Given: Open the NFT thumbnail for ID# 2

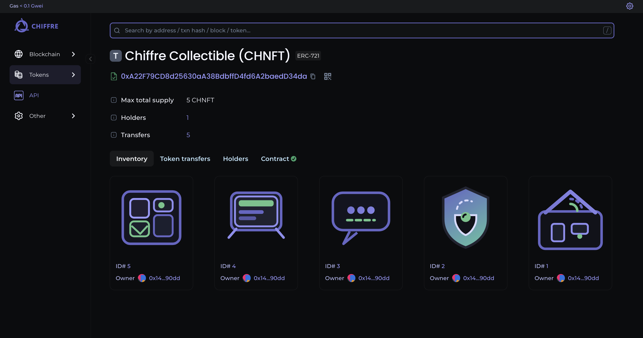Looking at the screenshot, I should [465, 217].
